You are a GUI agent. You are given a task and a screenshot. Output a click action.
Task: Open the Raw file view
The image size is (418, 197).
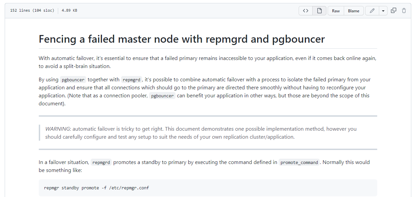pos(336,11)
